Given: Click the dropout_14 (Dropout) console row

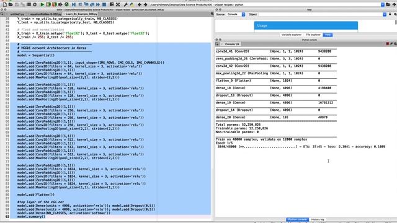Looking at the screenshot, I should click(276, 110).
